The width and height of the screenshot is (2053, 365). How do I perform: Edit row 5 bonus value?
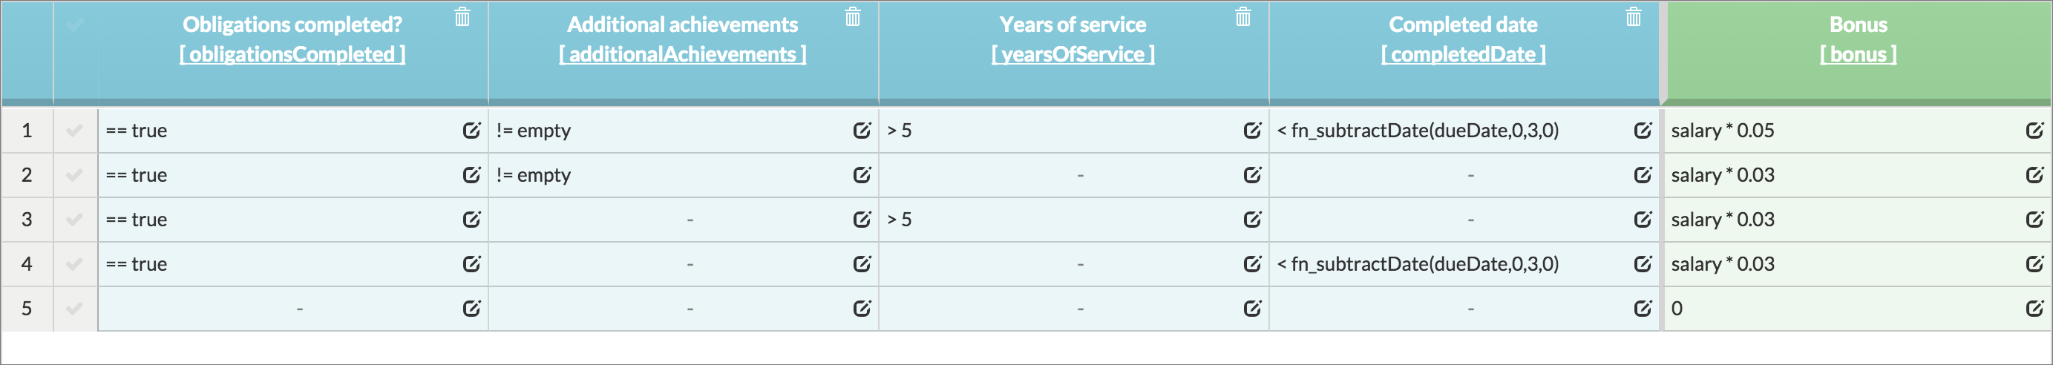(2034, 308)
